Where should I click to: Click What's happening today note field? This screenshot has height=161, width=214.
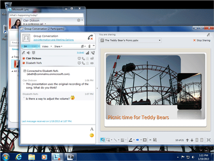pos(46,15)
